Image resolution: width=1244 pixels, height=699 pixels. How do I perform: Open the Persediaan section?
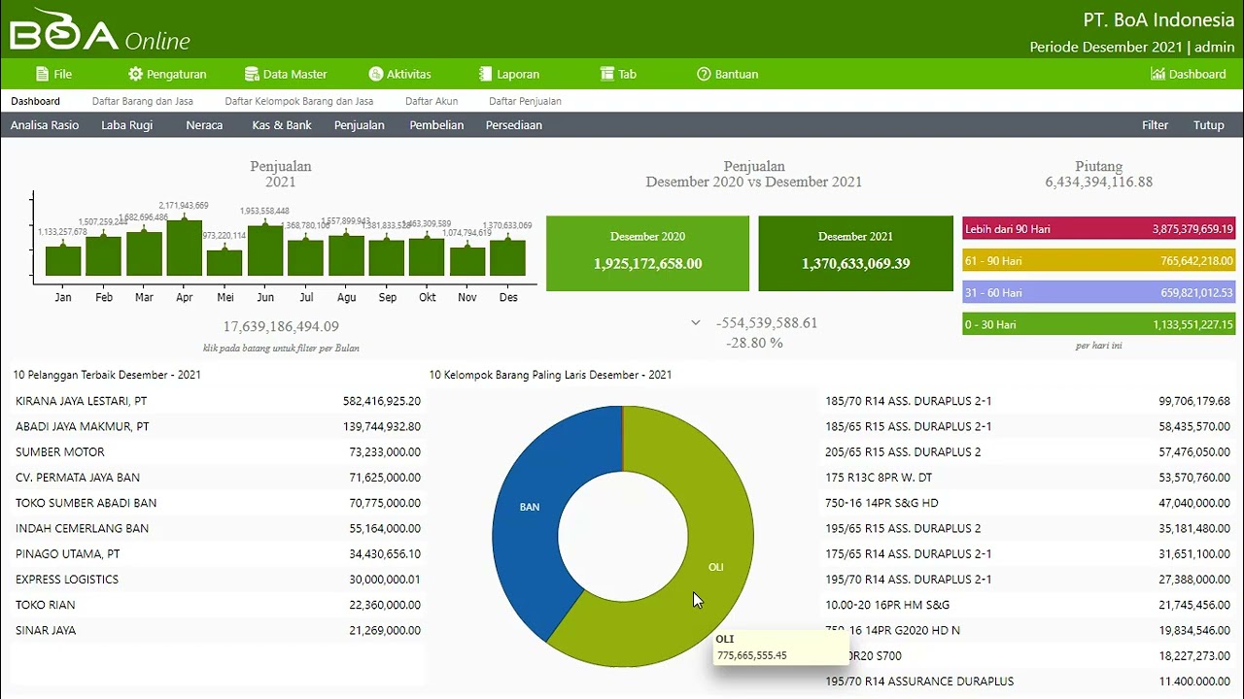coord(514,125)
